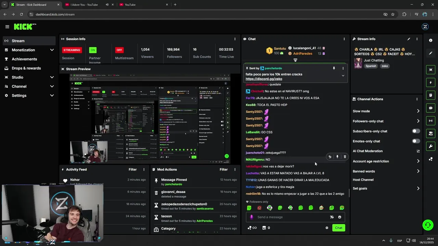The image size is (438, 246).
Task: Open Channel Actions three-dot options
Action: (417, 99)
